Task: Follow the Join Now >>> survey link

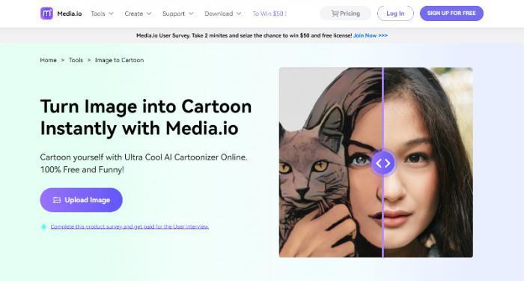Action: tap(371, 35)
